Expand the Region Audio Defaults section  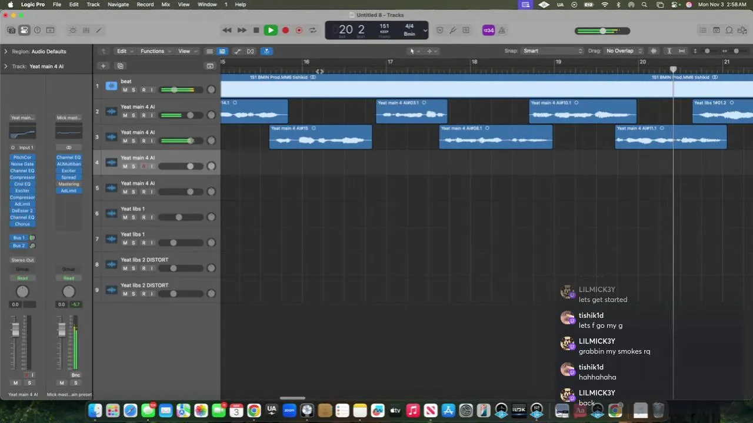[6, 51]
